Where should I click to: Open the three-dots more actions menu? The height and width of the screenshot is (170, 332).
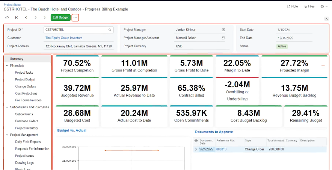click(x=75, y=18)
